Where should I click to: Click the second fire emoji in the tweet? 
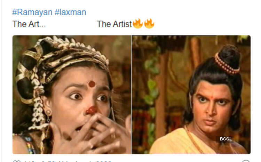tap(149, 23)
